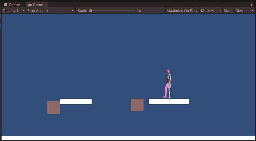
Task: Select the Game tab
Action: (x=37, y=5)
